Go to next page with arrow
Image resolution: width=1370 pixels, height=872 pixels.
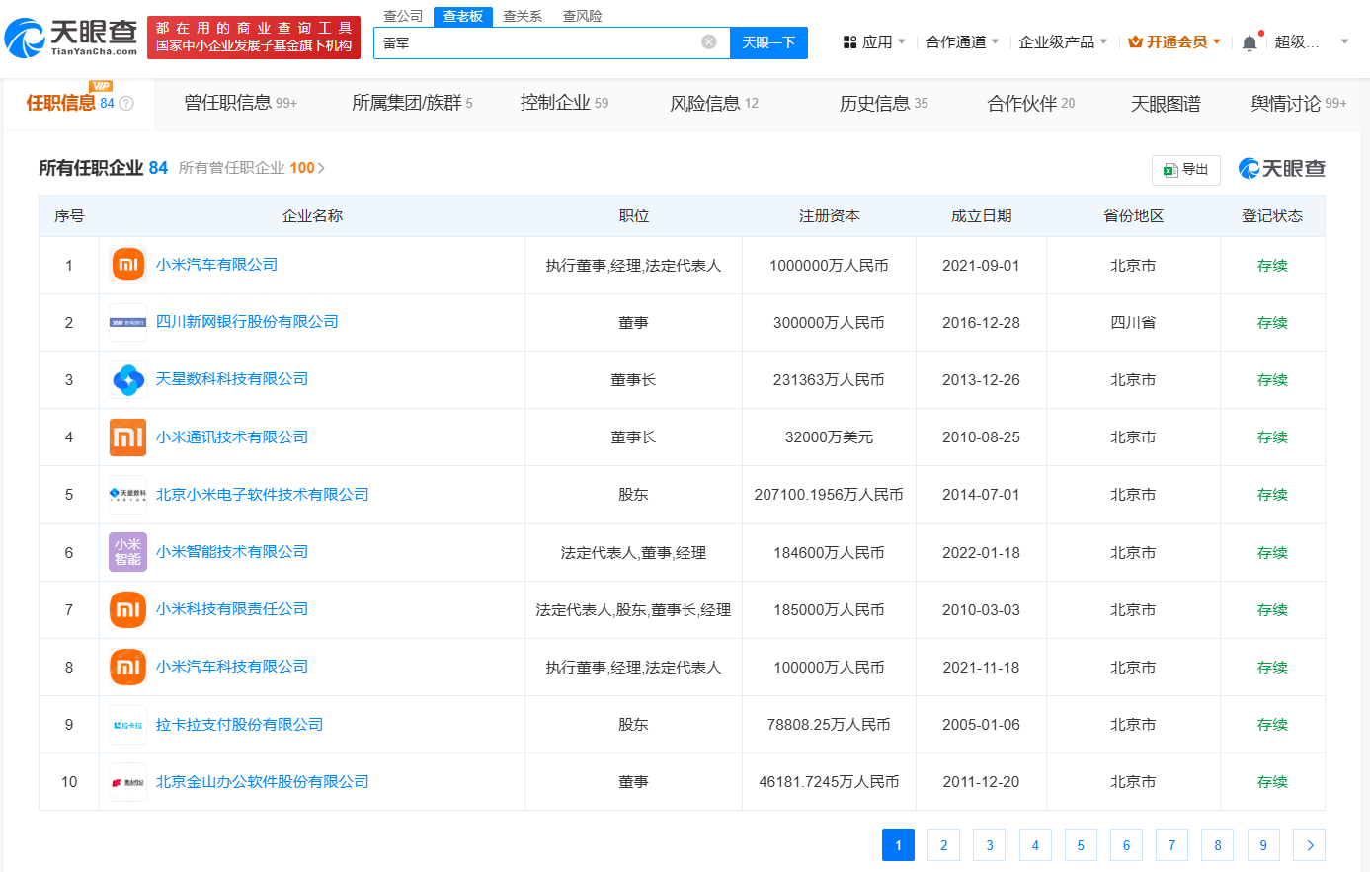click(1309, 845)
